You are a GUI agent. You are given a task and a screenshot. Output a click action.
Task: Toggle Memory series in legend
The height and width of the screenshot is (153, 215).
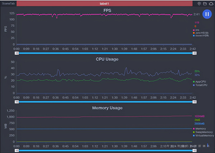click(201, 129)
